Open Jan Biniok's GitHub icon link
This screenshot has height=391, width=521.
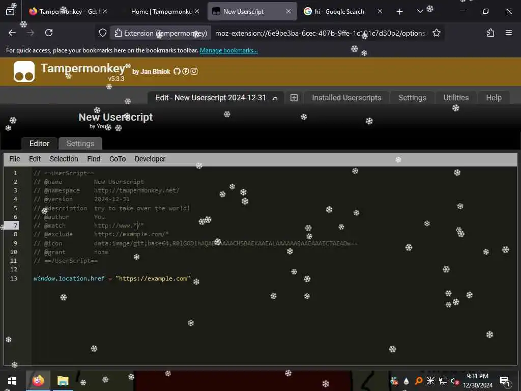pyautogui.click(x=177, y=71)
